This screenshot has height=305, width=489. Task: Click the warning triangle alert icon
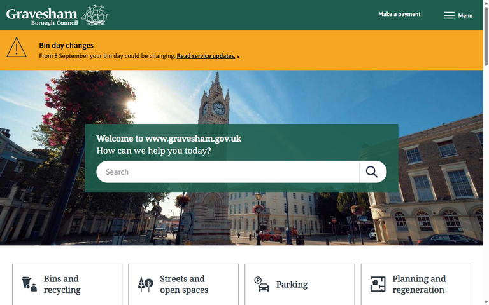[x=17, y=48]
